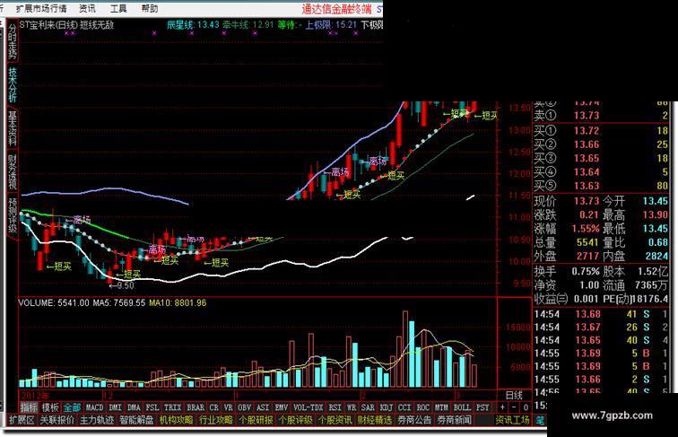Apply the VOL-TDX indicator
The image size is (678, 437).
coord(309,407)
